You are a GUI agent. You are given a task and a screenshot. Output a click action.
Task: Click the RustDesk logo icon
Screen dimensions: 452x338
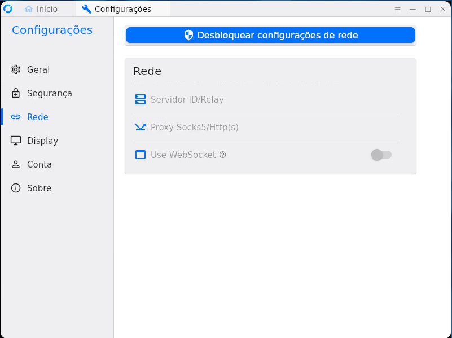coord(7,8)
